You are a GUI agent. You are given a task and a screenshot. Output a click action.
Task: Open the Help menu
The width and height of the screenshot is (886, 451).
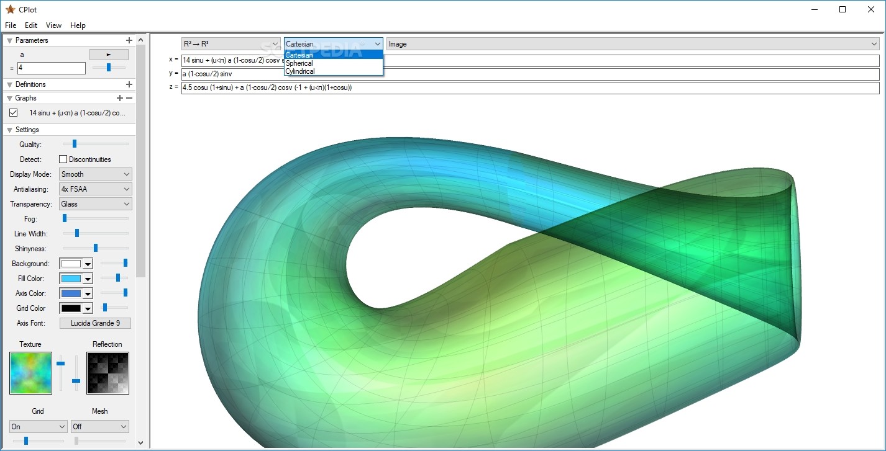pos(78,25)
